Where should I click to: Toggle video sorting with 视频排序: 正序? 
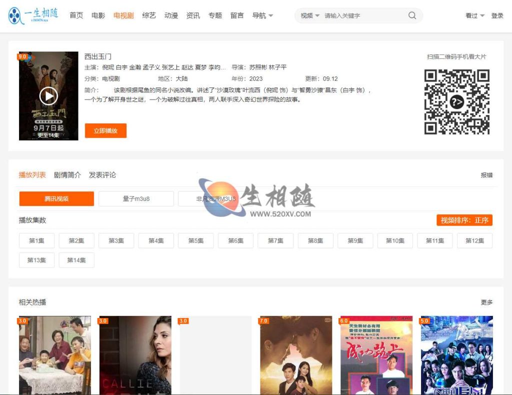pos(464,220)
